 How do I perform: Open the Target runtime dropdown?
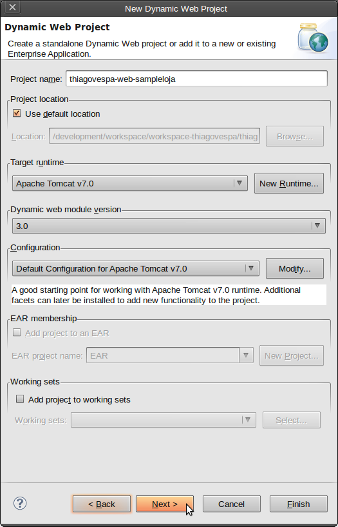click(130, 183)
